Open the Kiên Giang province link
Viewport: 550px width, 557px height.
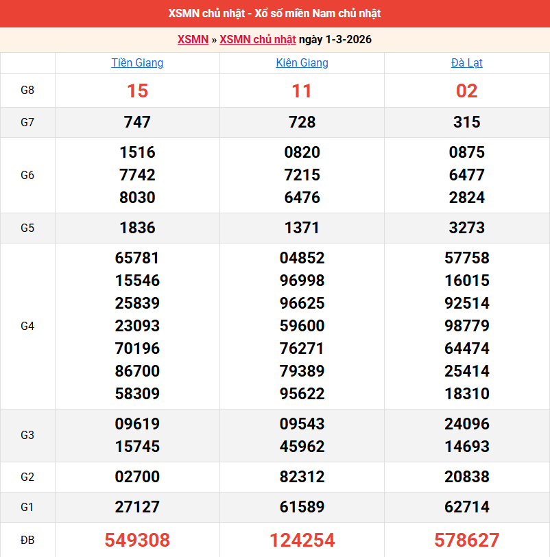click(302, 62)
